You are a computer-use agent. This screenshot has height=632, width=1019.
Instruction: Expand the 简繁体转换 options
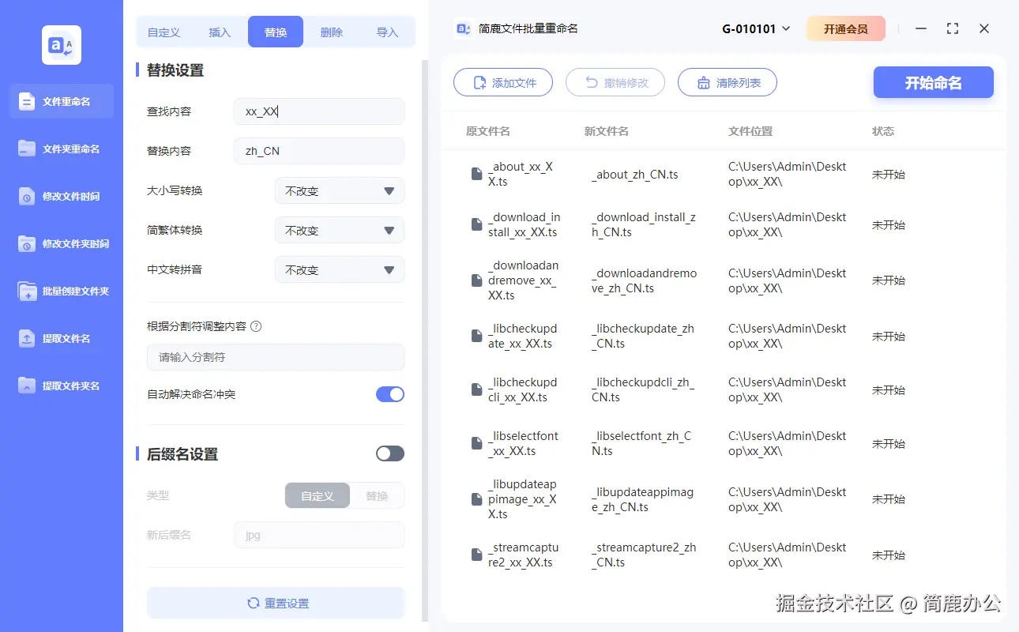[339, 230]
